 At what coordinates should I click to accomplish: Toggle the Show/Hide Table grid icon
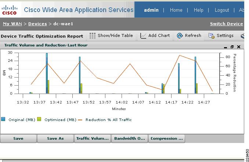pos(92,36)
